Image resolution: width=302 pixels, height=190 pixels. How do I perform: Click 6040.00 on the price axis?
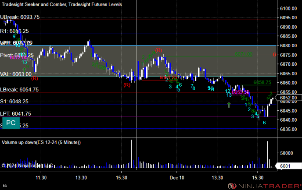[288, 120]
